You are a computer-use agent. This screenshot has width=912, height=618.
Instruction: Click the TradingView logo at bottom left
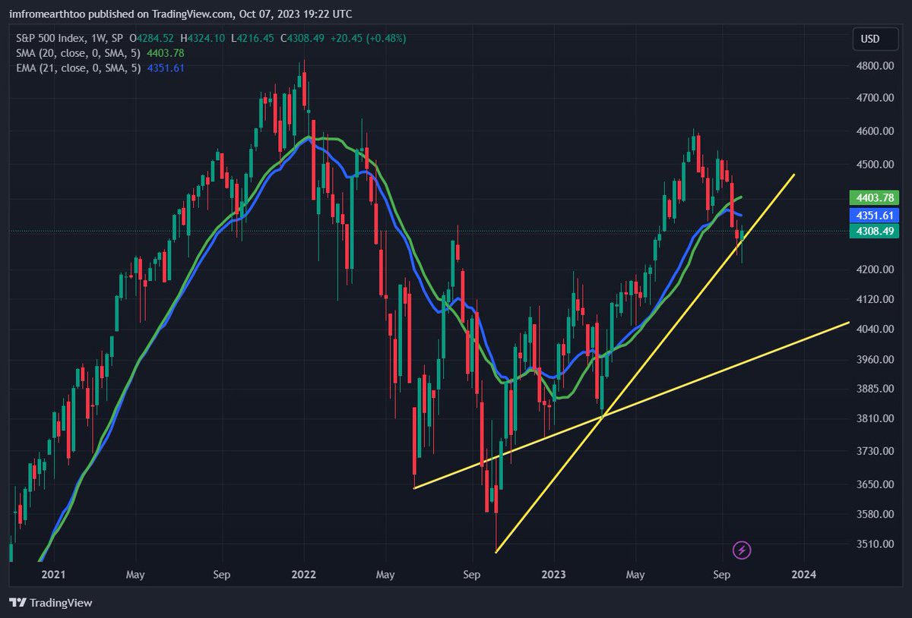(x=51, y=602)
